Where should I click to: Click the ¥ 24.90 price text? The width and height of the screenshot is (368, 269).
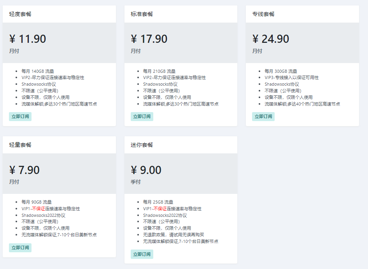[x=271, y=39]
